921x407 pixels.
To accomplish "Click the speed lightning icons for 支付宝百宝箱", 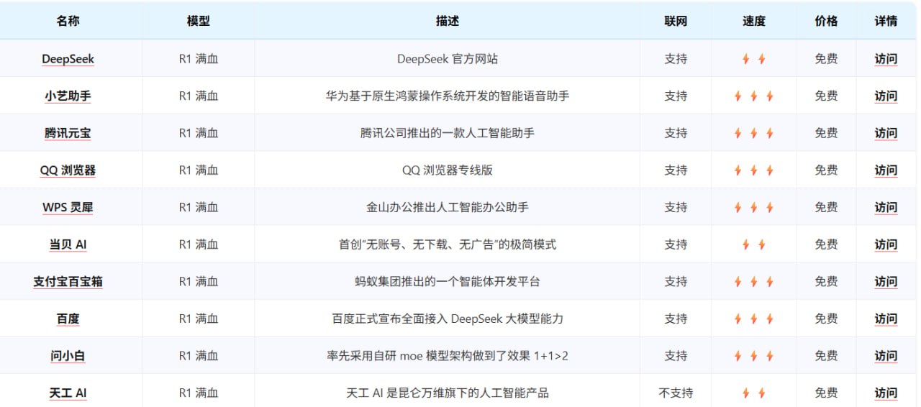I will 753,282.
